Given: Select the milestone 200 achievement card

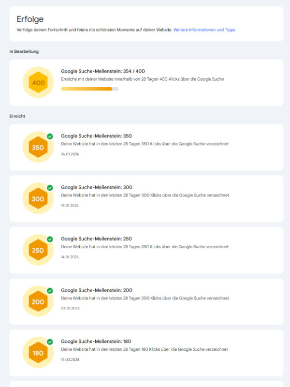Looking at the screenshot, I should click(x=145, y=301).
